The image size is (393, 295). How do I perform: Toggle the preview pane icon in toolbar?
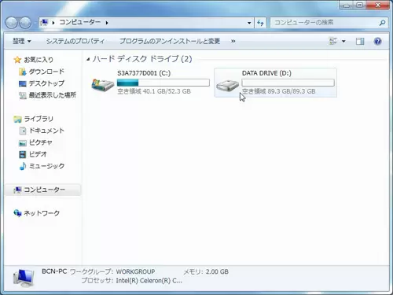point(360,41)
